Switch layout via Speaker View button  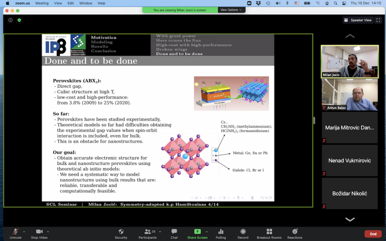pyautogui.click(x=358, y=20)
